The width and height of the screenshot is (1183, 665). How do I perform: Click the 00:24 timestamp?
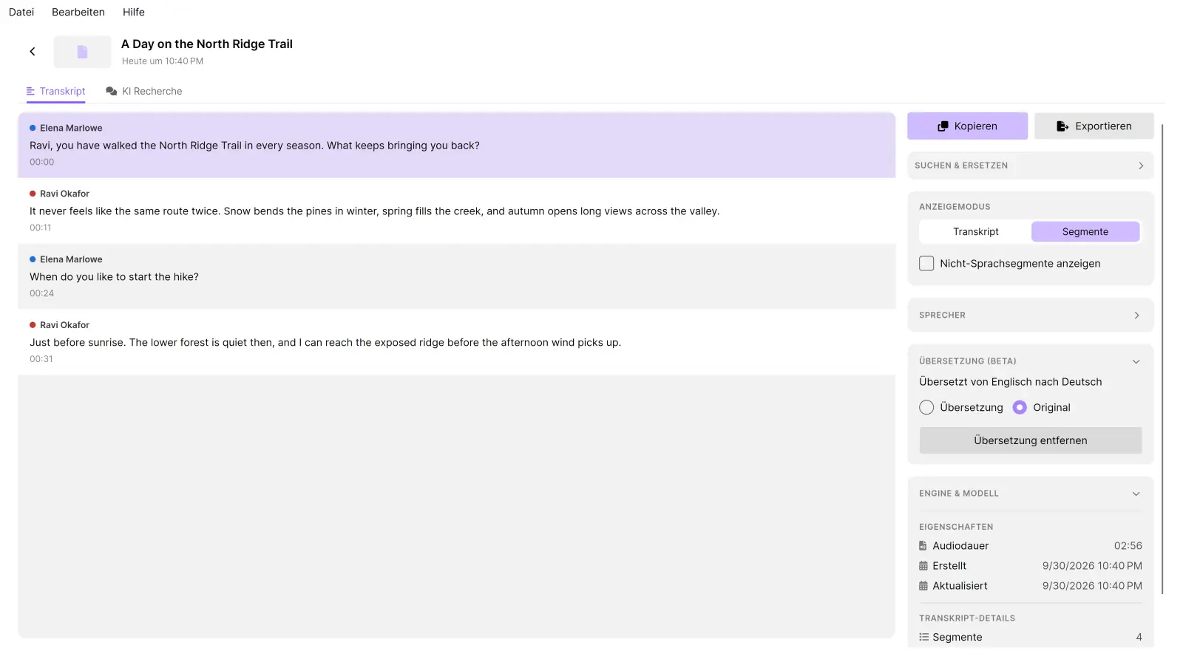41,293
